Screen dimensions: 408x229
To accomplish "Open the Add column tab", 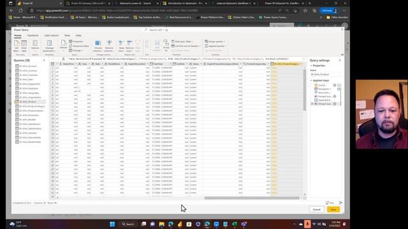I will (x=52, y=36).
